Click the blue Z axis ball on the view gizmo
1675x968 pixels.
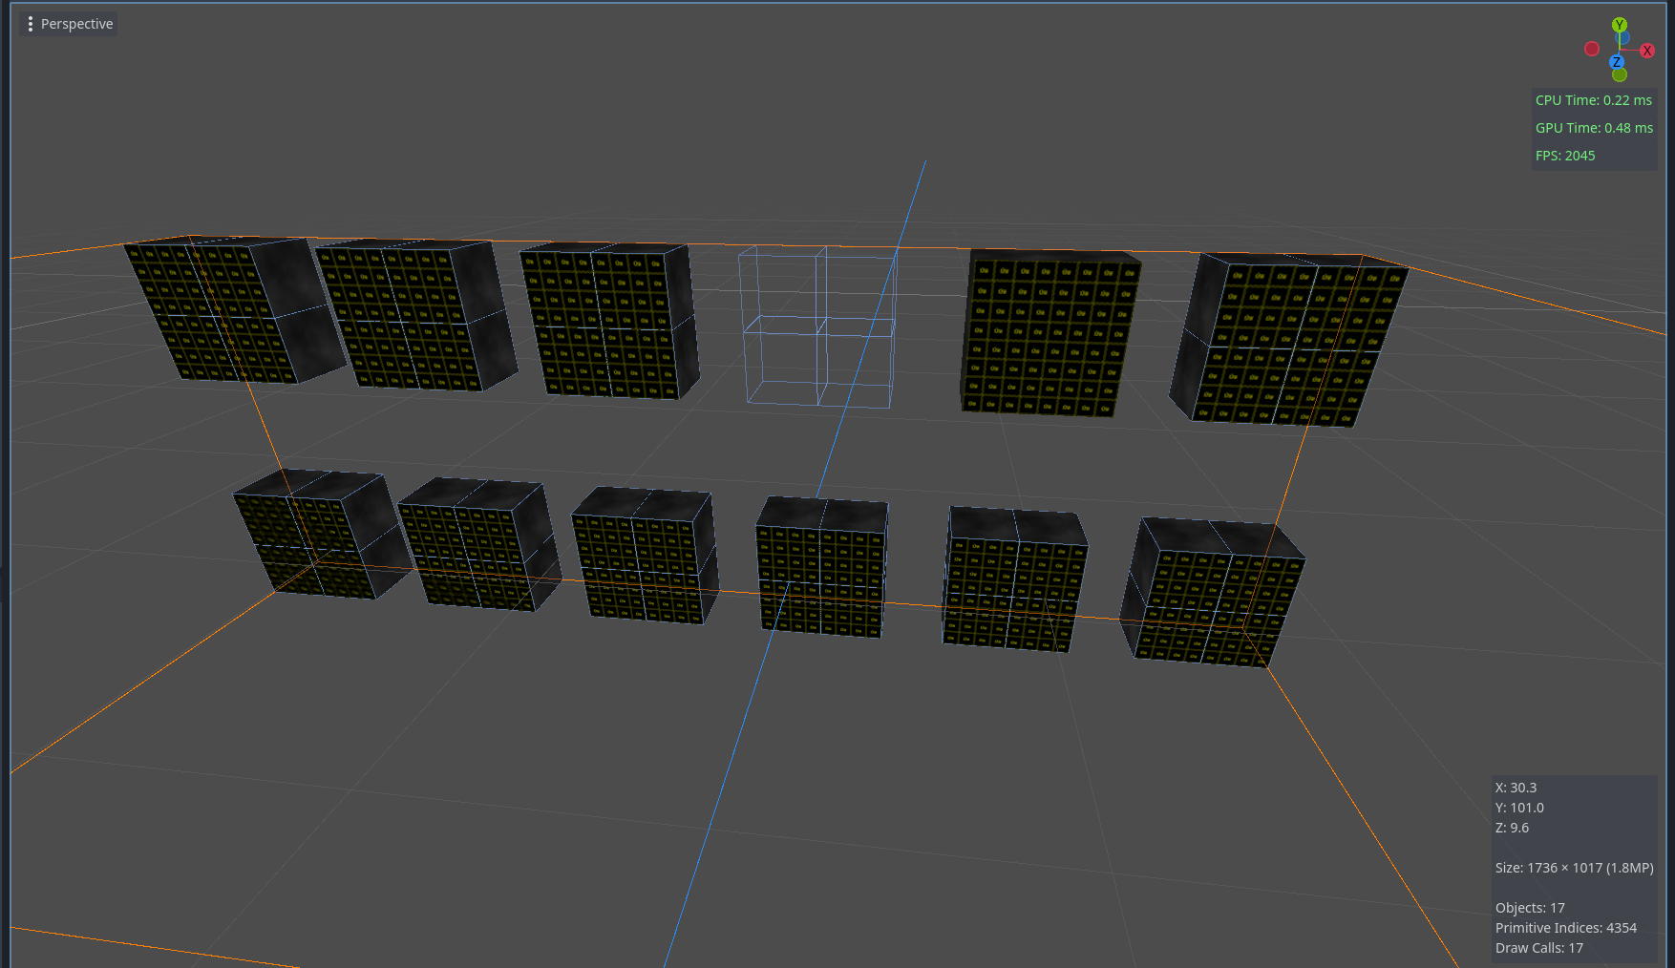coord(1617,62)
